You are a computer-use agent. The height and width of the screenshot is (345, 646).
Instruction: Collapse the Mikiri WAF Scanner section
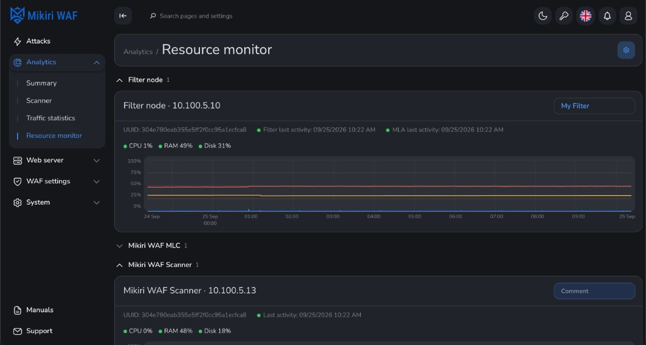pyautogui.click(x=119, y=265)
